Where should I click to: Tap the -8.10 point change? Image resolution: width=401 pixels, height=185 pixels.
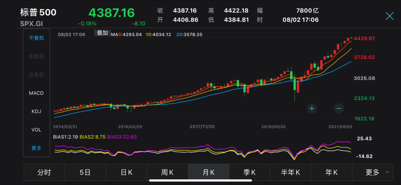click(x=138, y=23)
